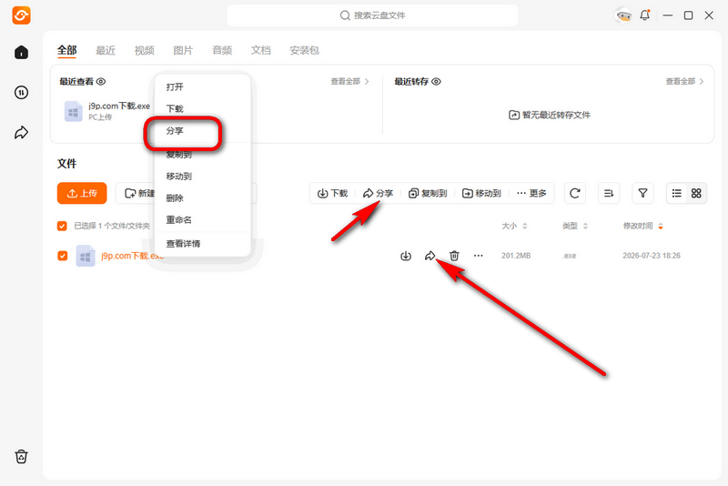
Task: Choose 查看详情 in the context menu
Action: click(202, 244)
